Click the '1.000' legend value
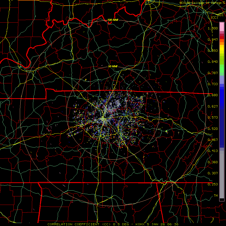Viewport: 226px width, 226px height. click(x=213, y=28)
